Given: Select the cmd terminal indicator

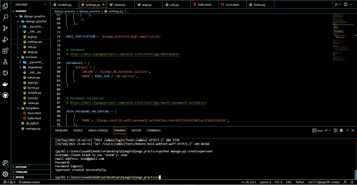Looking at the screenshot, I should pos(317,130).
